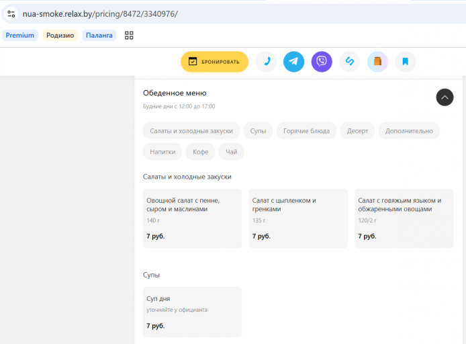Open Салат с говяжьим языком card
The height and width of the screenshot is (344, 466).
(404, 218)
